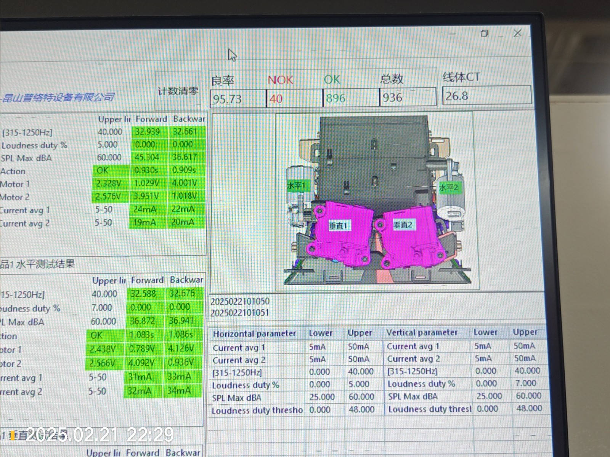Close the test application window
Image resolution: width=610 pixels, height=457 pixels.
click(x=517, y=34)
